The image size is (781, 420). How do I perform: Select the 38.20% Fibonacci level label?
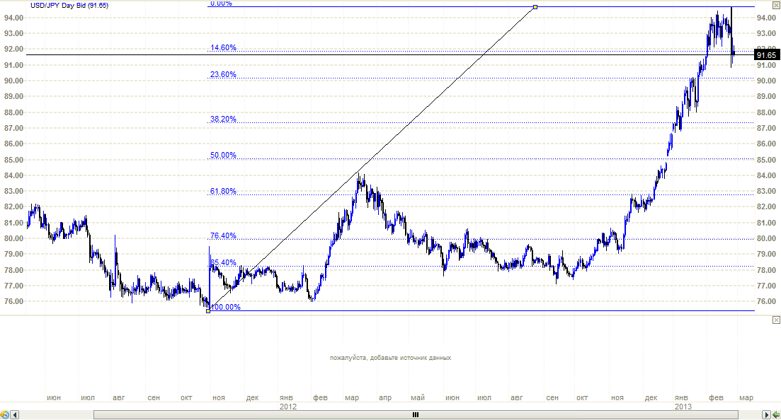pyautogui.click(x=223, y=119)
